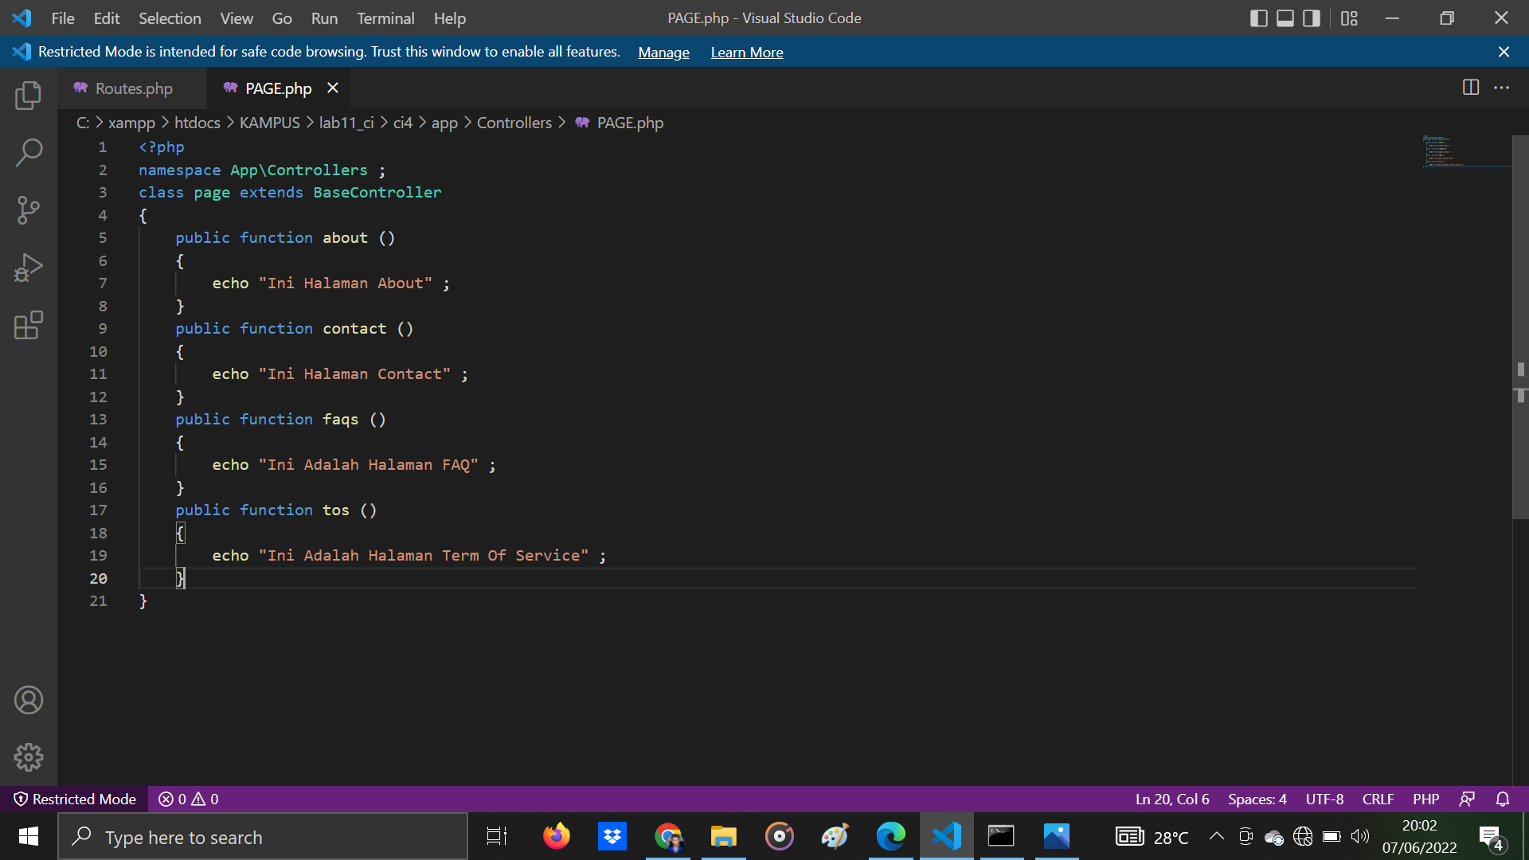Open the Explorer view in the activity bar
The width and height of the screenshot is (1529, 860).
(x=28, y=95)
